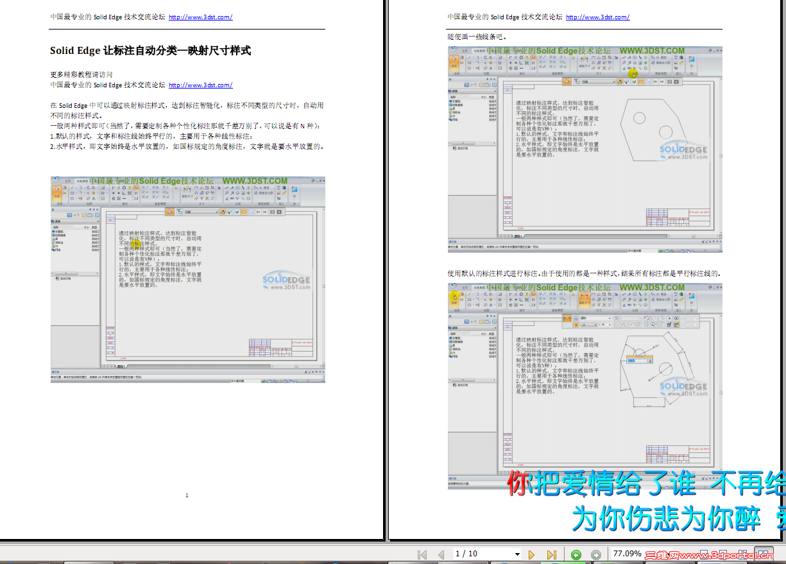786x564 pixels.
Task: Jump to the last page
Action: coord(551,554)
